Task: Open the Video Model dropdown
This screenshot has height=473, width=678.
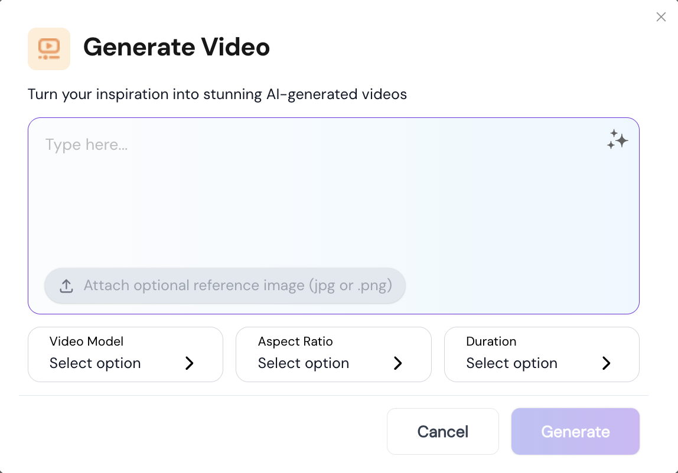Action: tap(125, 354)
